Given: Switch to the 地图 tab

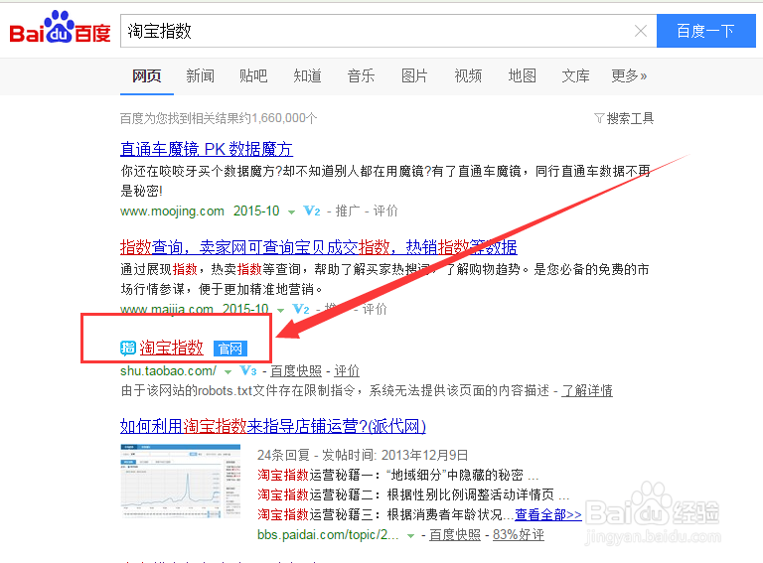Looking at the screenshot, I should [x=523, y=76].
